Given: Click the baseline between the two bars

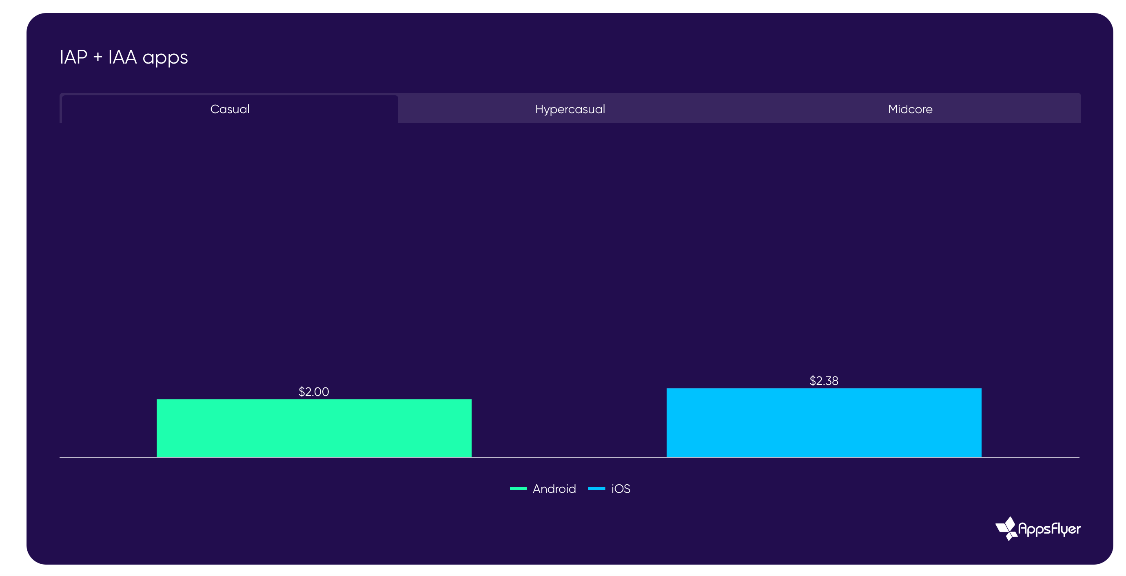Looking at the screenshot, I should tap(568, 457).
